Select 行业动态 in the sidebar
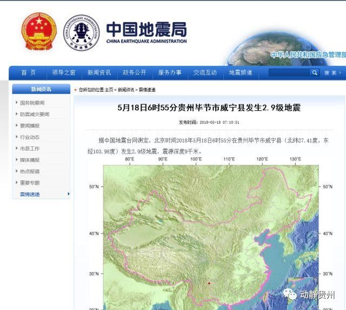The image size is (346, 310). coord(30,137)
